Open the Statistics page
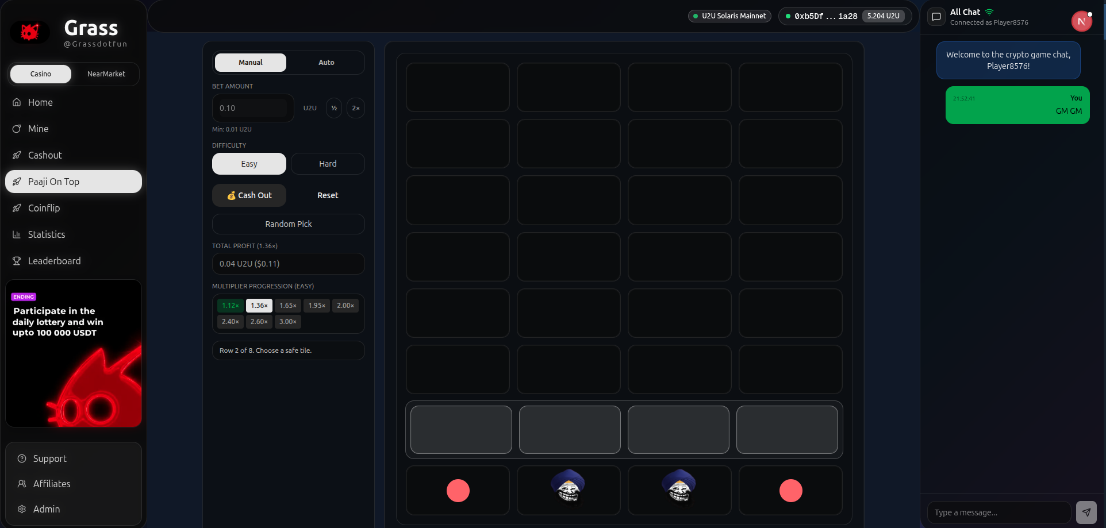The height and width of the screenshot is (528, 1106). coord(46,234)
